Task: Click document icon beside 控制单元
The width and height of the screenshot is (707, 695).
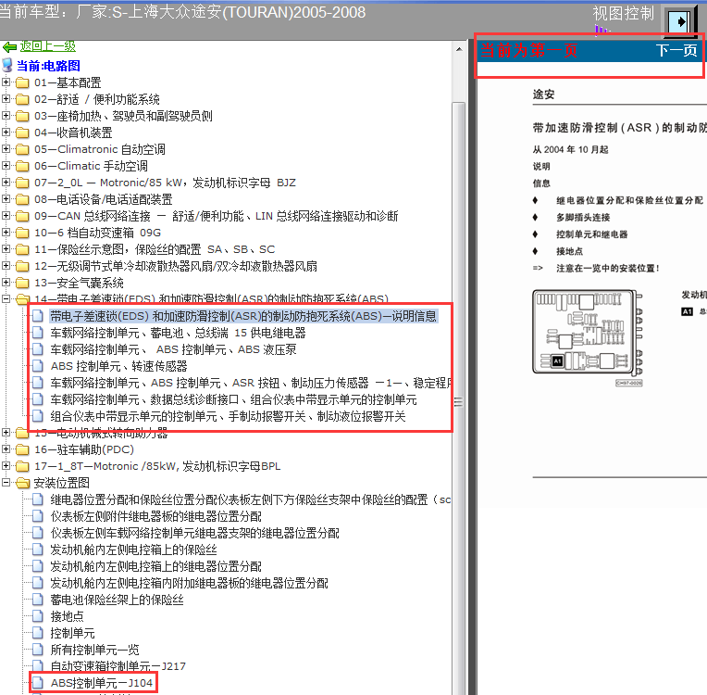Action: point(38,633)
